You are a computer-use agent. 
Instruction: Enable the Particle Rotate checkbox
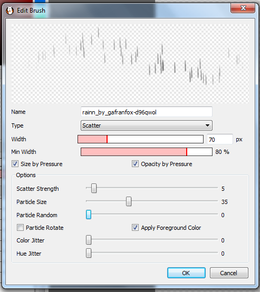click(x=20, y=228)
